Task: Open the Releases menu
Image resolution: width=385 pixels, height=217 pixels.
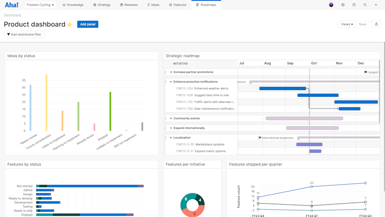Action: pos(129,5)
